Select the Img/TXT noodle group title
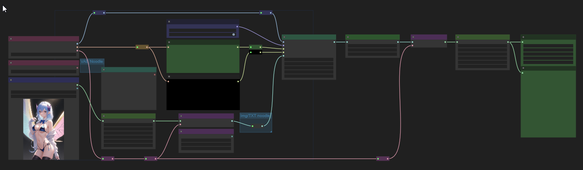583x170 pixels. tap(255, 115)
